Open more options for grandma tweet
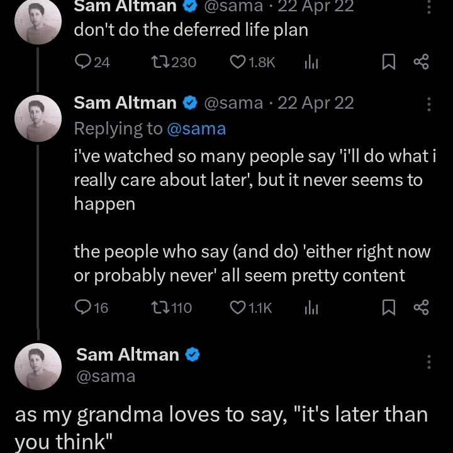Viewport: 453px width, 453px height. tap(428, 363)
